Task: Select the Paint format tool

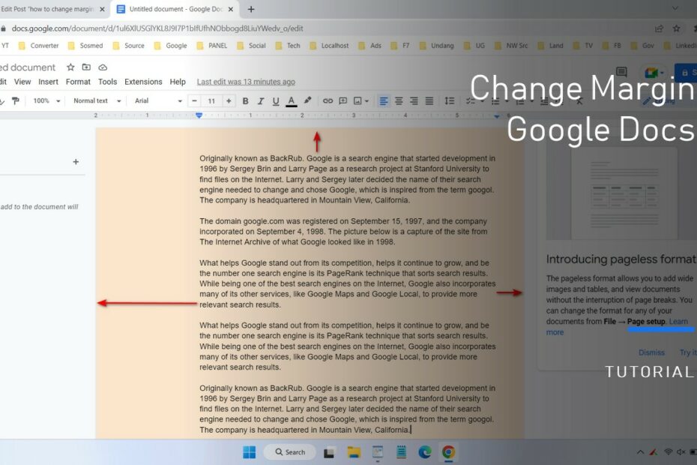Action: pyautogui.click(x=16, y=101)
